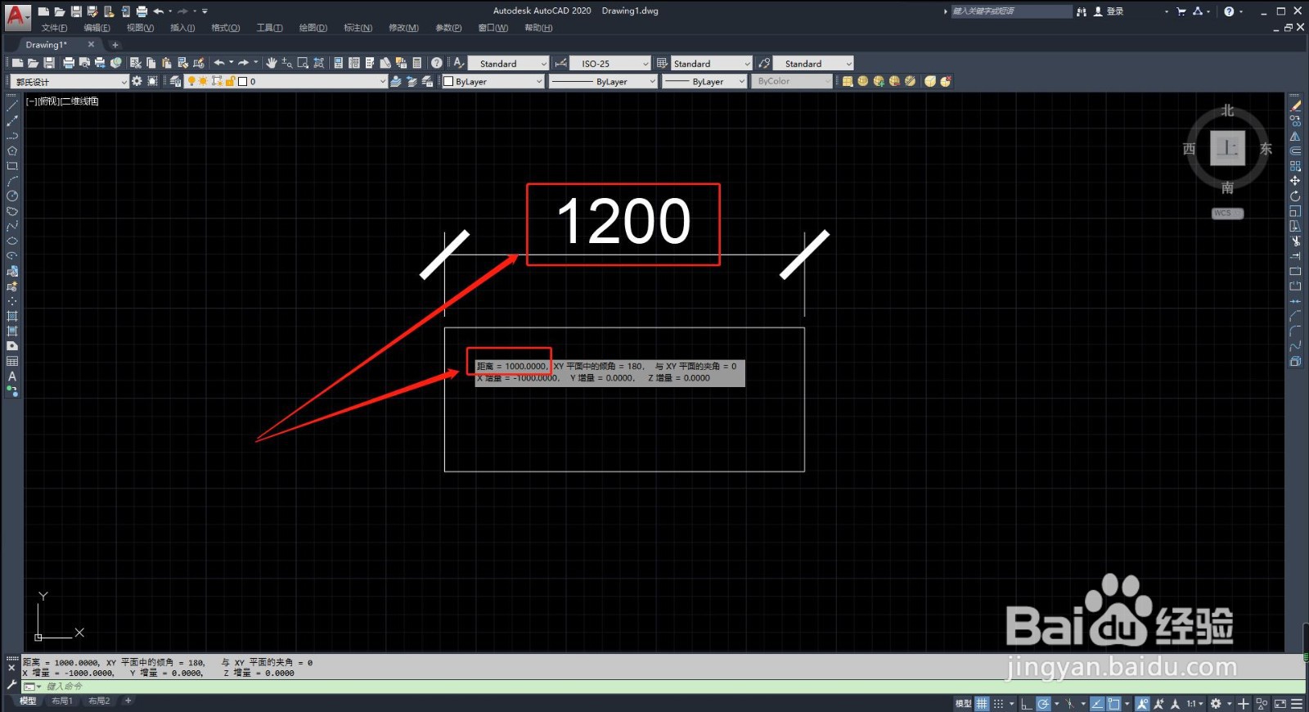
Task: Select the Line tool in draw toolbar
Action: pyautogui.click(x=12, y=106)
